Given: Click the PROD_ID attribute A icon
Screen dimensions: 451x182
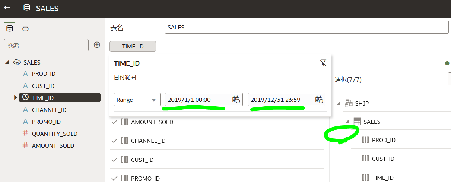Looking at the screenshot, I should 25,74.
